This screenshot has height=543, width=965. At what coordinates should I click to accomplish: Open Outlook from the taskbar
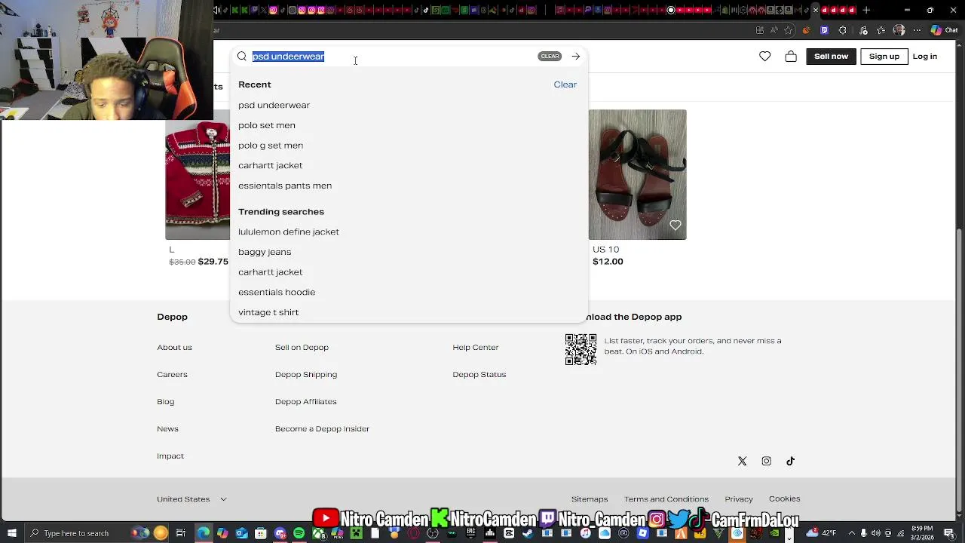(241, 533)
